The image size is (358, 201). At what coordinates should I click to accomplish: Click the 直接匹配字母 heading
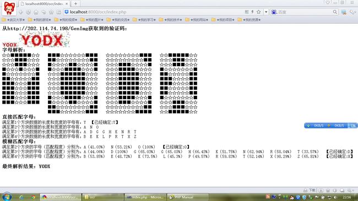(19, 117)
